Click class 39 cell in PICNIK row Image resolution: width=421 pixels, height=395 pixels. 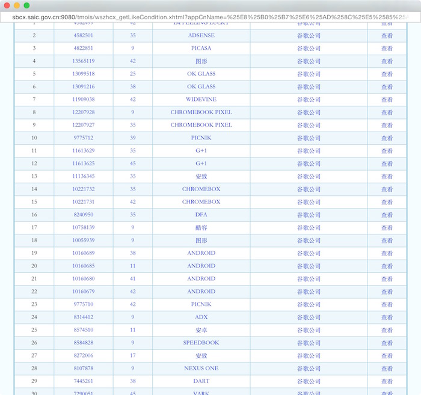point(133,138)
